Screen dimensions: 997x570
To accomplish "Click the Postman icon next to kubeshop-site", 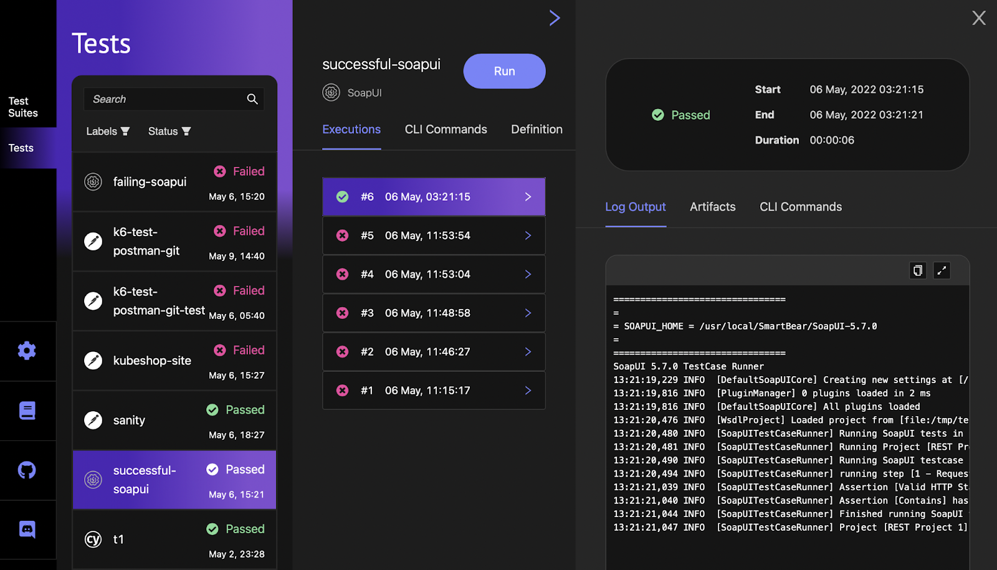I will click(93, 361).
